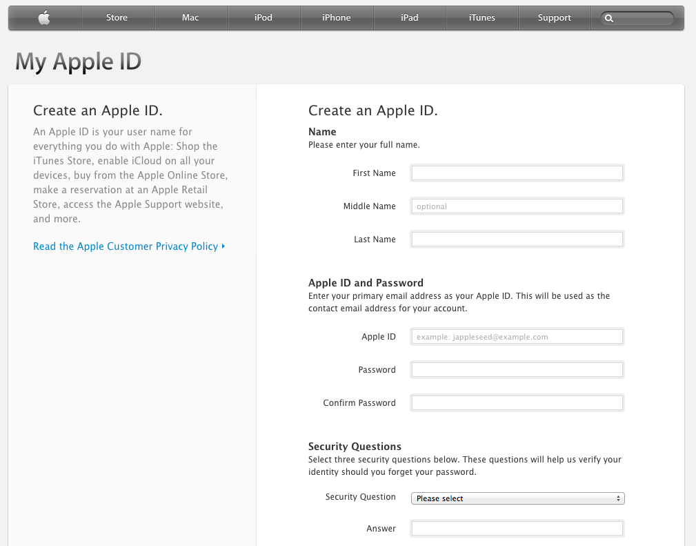Click the Name section heading
This screenshot has height=546, width=696.
[322, 132]
